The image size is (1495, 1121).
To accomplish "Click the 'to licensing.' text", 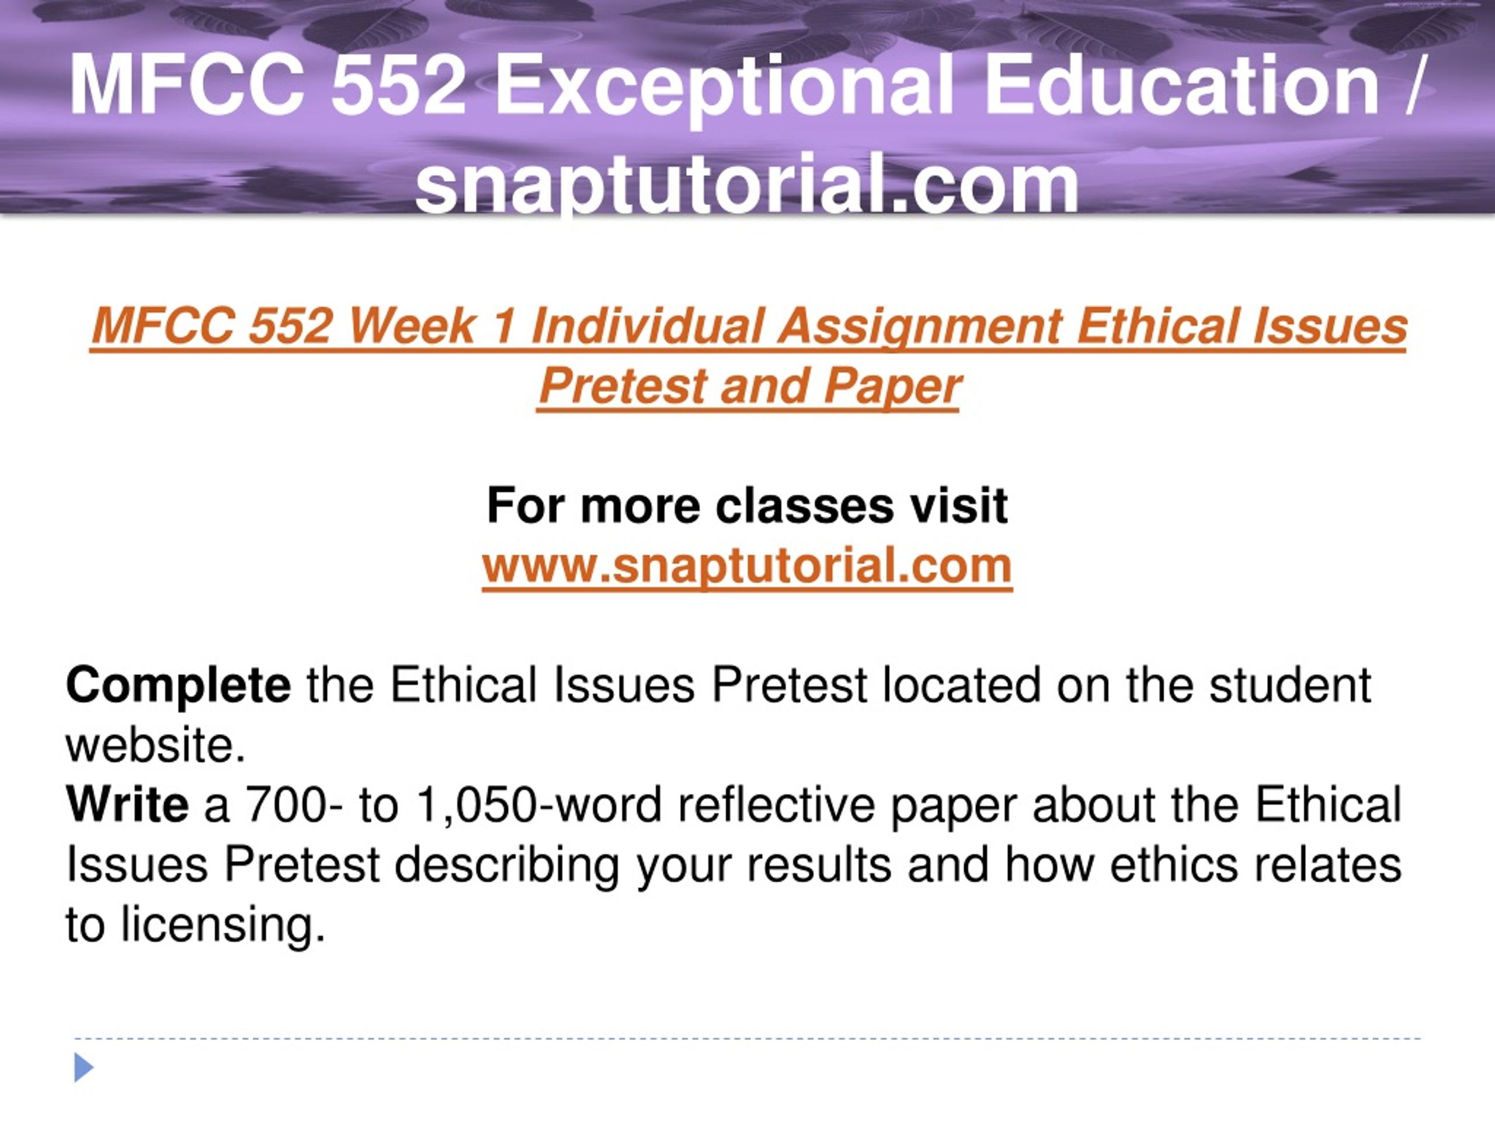I will (196, 926).
